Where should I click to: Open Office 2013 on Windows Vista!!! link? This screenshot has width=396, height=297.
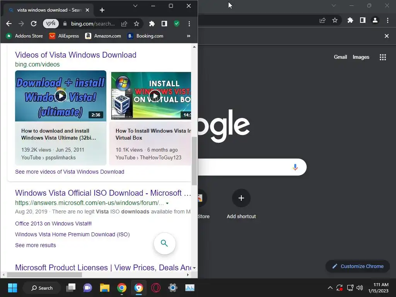53,224
